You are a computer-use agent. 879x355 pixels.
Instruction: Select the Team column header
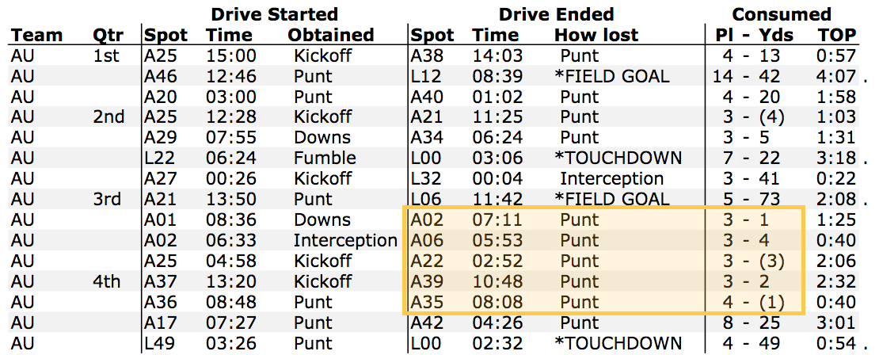(x=37, y=36)
